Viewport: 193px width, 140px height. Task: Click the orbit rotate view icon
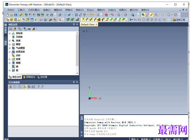pos(69,15)
